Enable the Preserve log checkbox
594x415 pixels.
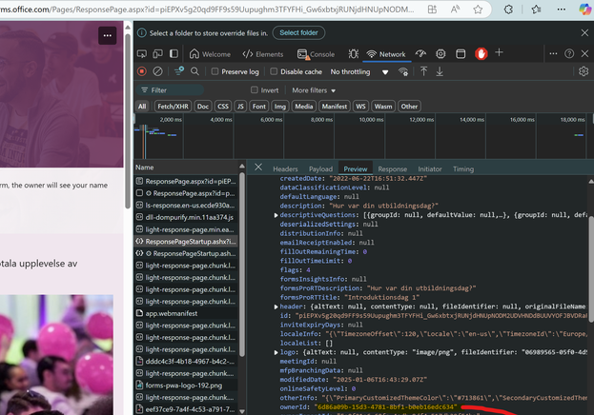[x=215, y=71]
